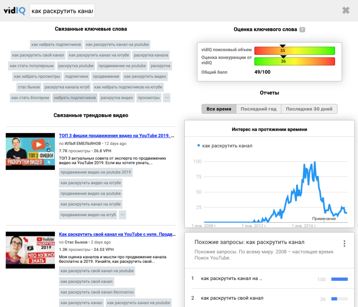Click similar query как раскрутить канал на …
This screenshot has width=358, height=307.
click(x=231, y=278)
